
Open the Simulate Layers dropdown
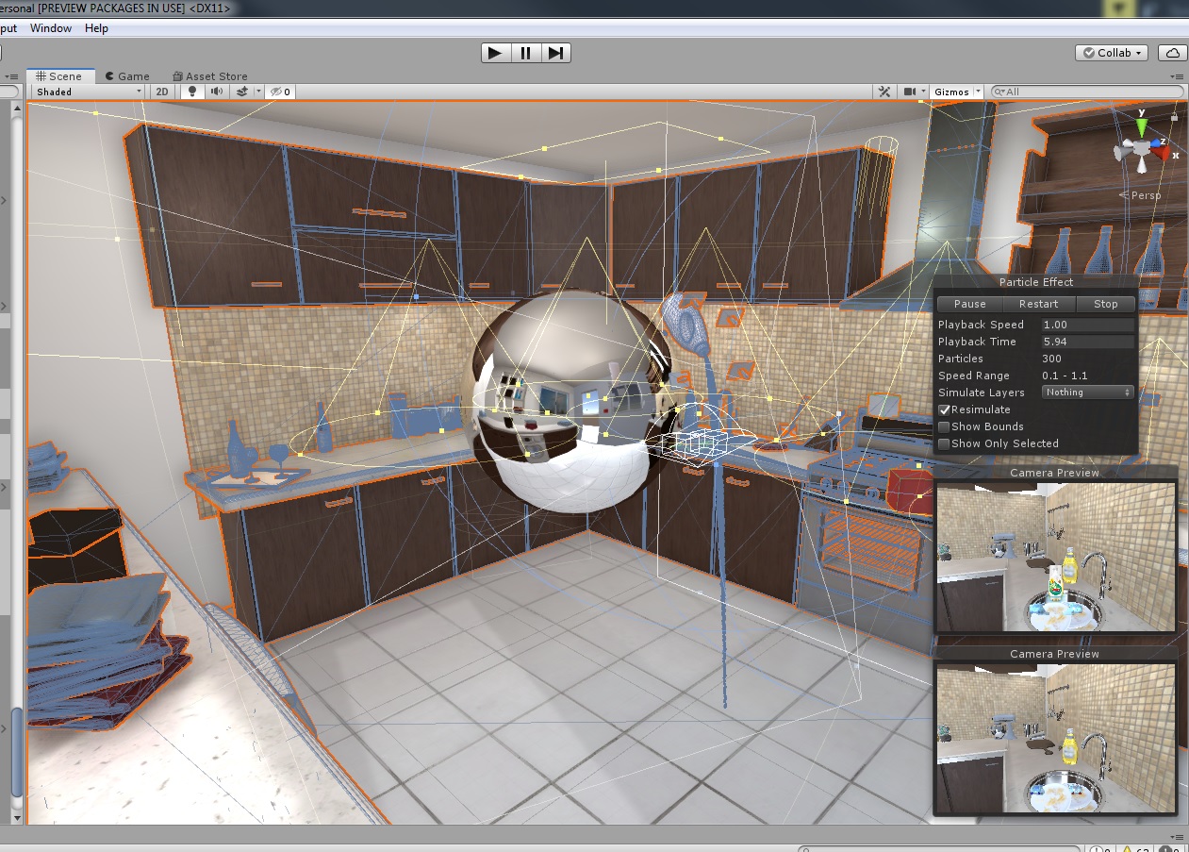[1088, 393]
